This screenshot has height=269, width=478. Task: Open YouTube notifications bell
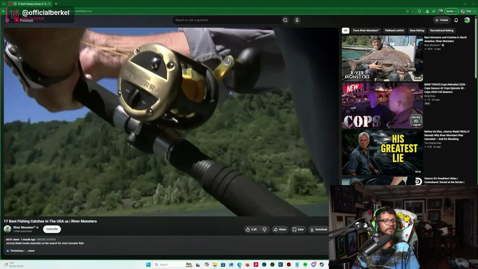point(456,20)
